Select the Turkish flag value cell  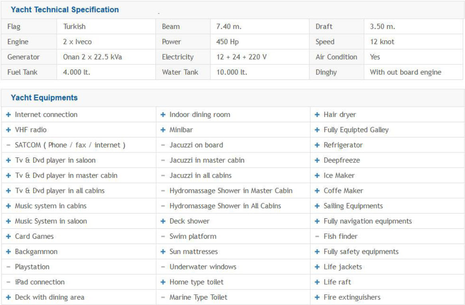pyautogui.click(x=74, y=27)
